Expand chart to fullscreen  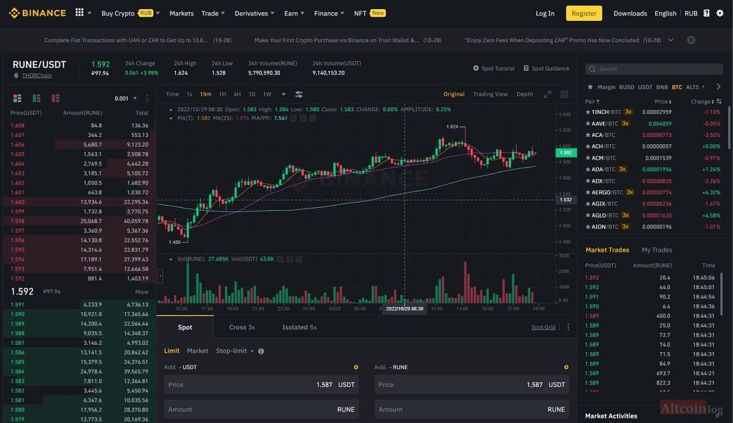click(547, 94)
